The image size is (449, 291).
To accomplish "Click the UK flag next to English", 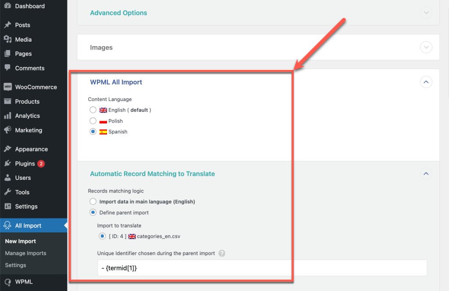I will point(103,110).
